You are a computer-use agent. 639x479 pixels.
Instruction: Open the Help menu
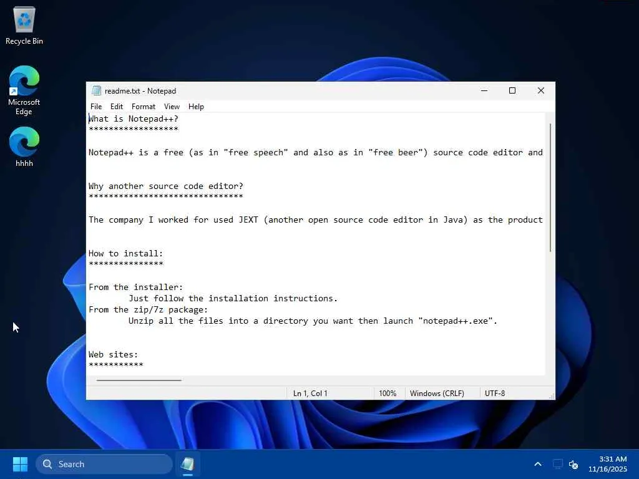pyautogui.click(x=196, y=106)
